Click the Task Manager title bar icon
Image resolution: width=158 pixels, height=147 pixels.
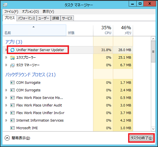5,5
